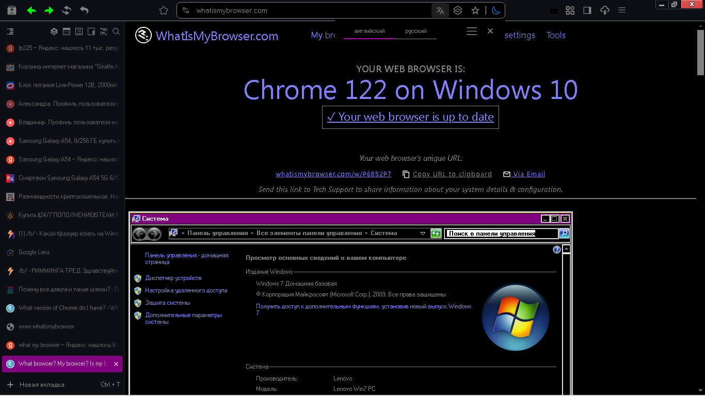
Task: Open Дополнительные параметры системы
Action: point(183,318)
